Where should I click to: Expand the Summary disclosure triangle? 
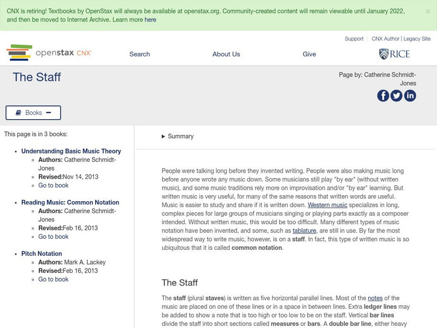[x=163, y=137]
